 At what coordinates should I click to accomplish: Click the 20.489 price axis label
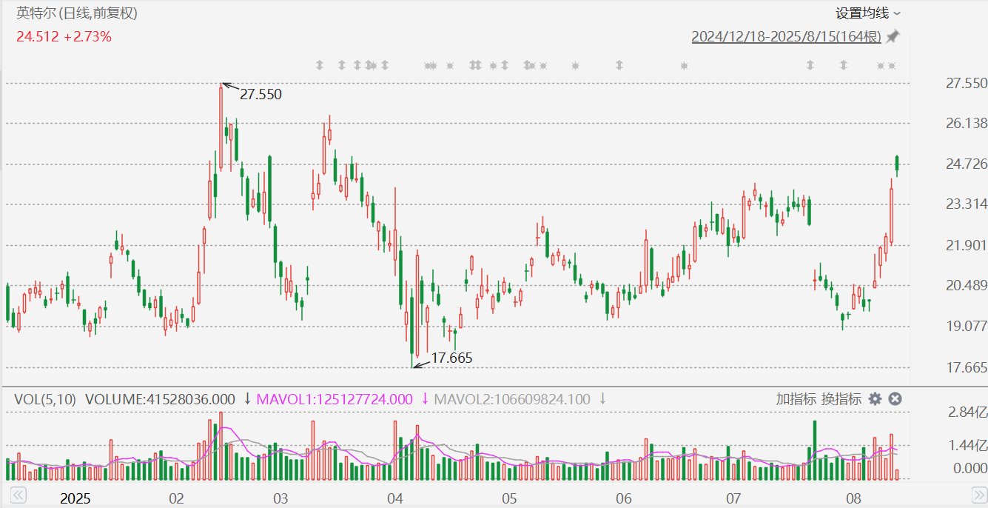[x=966, y=286]
